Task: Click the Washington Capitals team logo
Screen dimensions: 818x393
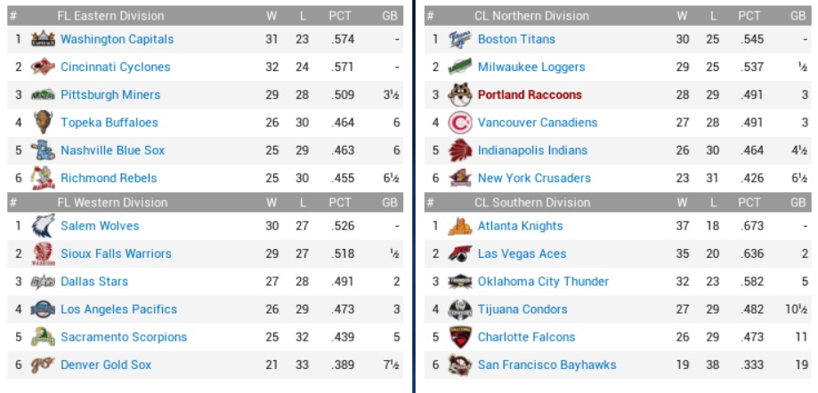Action: (x=43, y=39)
